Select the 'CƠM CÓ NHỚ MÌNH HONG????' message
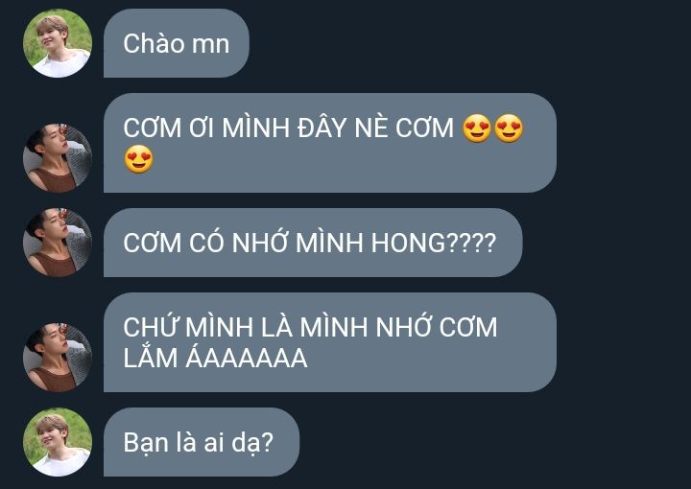This screenshot has width=691, height=489. 313,243
